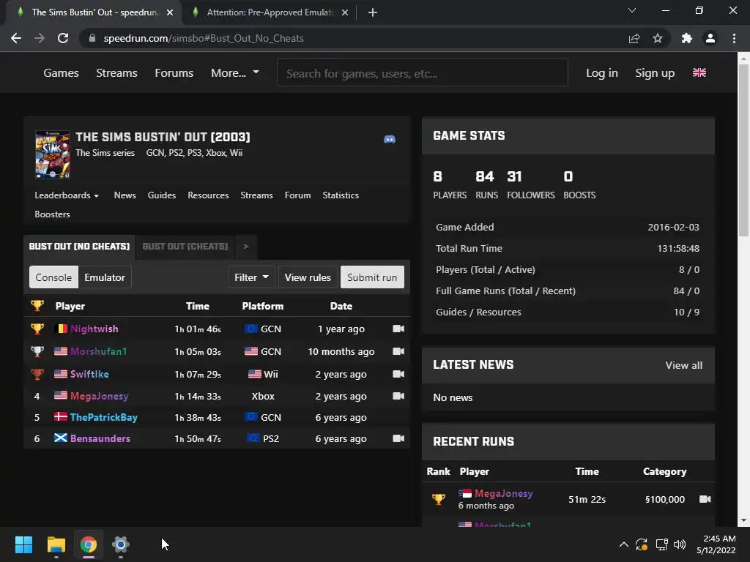The image size is (750, 562).
Task: Open the Games menu
Action: (x=62, y=72)
